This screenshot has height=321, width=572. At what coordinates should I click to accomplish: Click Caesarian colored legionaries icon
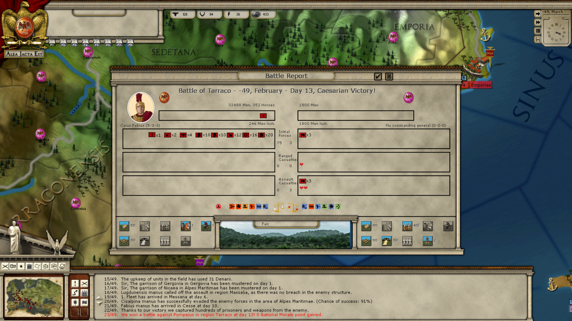[x=185, y=226]
